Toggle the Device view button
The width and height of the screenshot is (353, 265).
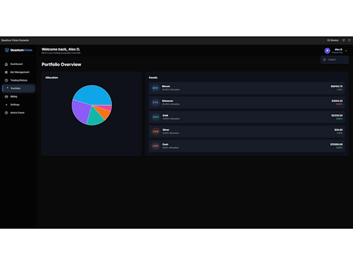tap(333, 41)
